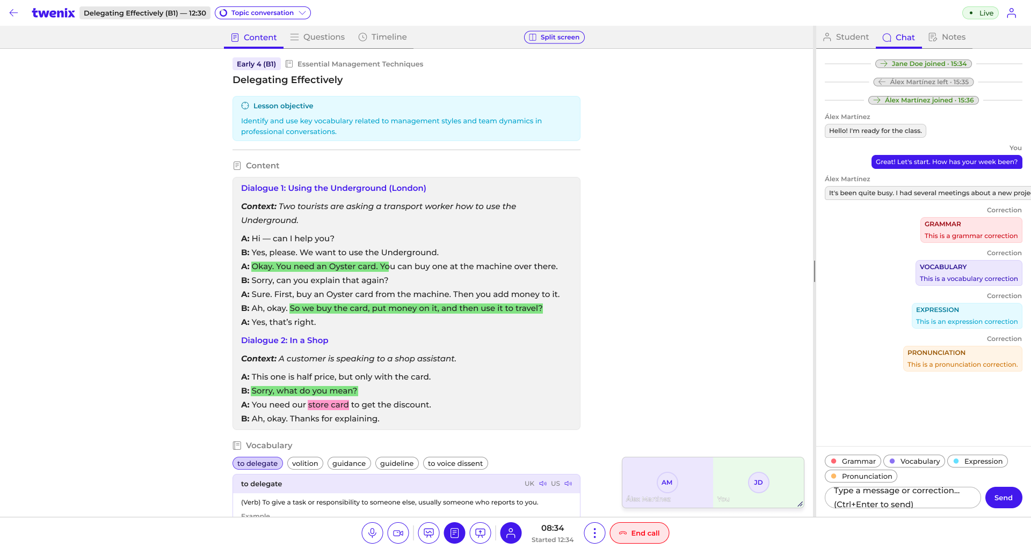Click the Live status badge
The height and width of the screenshot is (549, 1031).
point(981,13)
